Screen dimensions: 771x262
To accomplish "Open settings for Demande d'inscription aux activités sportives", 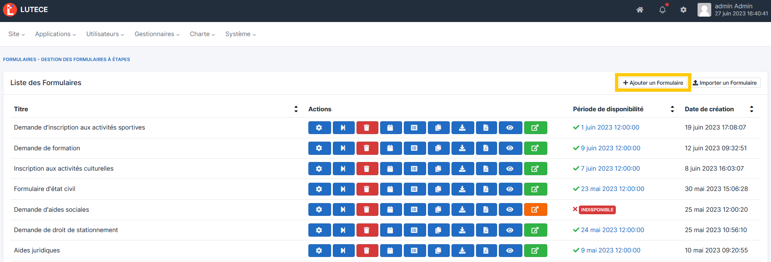I will (319, 128).
